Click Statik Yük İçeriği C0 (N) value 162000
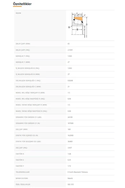 coord(71,135)
